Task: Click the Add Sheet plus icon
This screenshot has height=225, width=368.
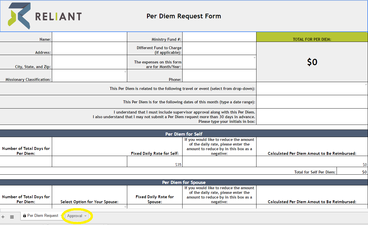Action: click(3, 217)
